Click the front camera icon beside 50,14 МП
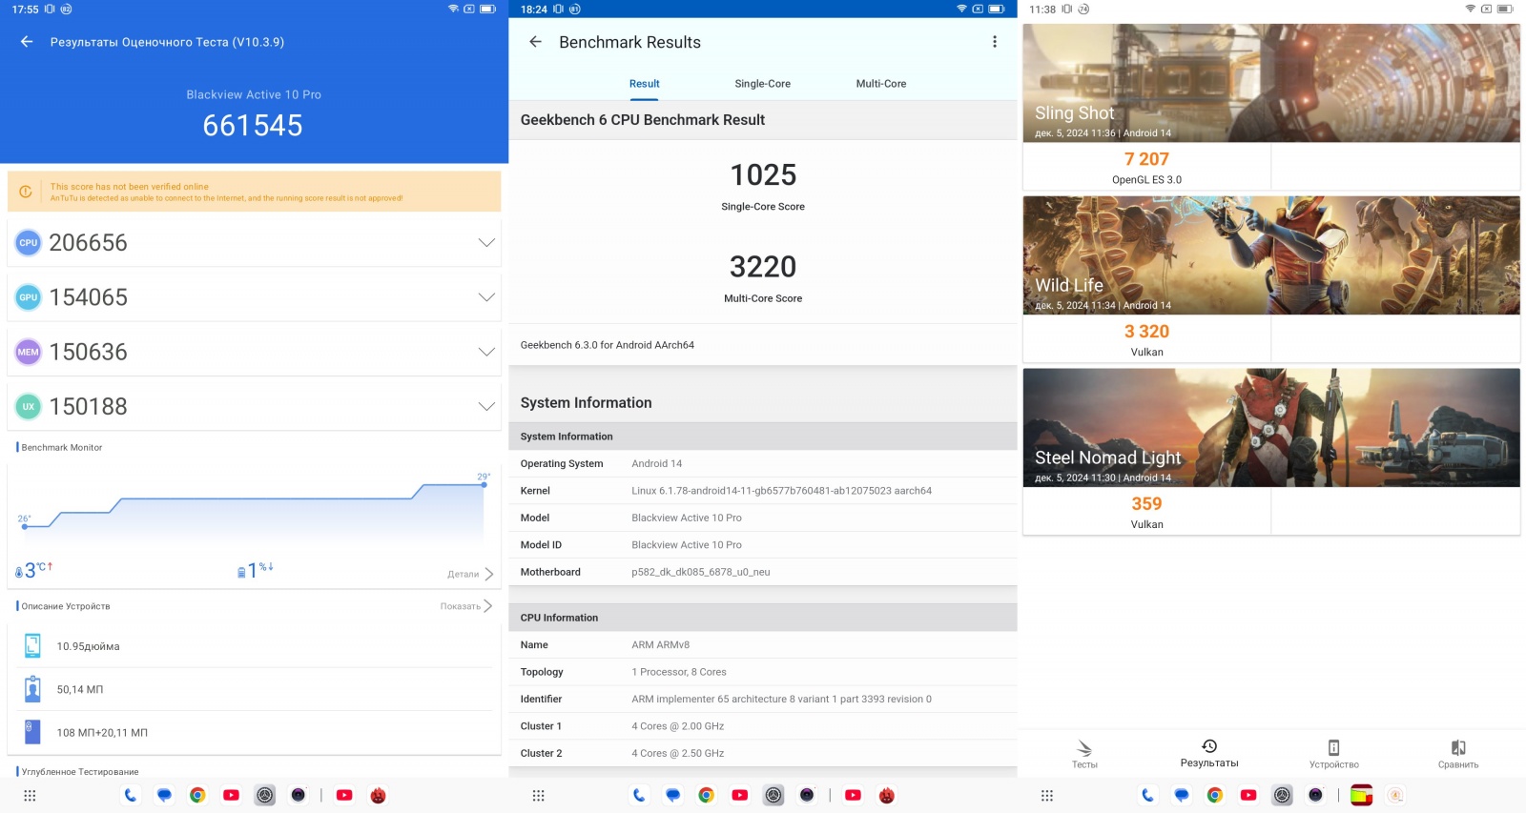1526x813 pixels. 32,689
